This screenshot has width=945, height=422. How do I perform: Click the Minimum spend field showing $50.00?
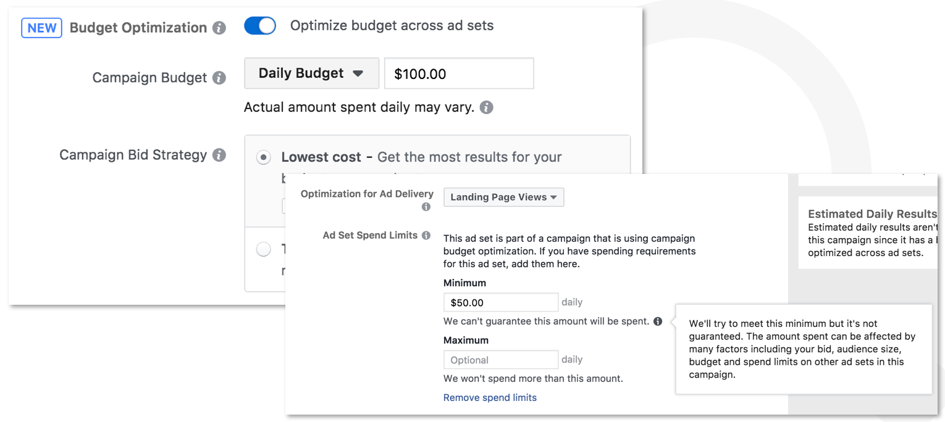500,303
